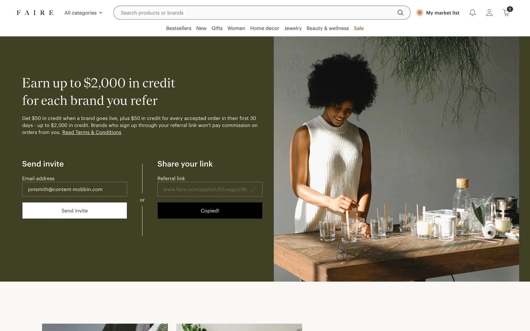View the shopping cart

coord(507,13)
